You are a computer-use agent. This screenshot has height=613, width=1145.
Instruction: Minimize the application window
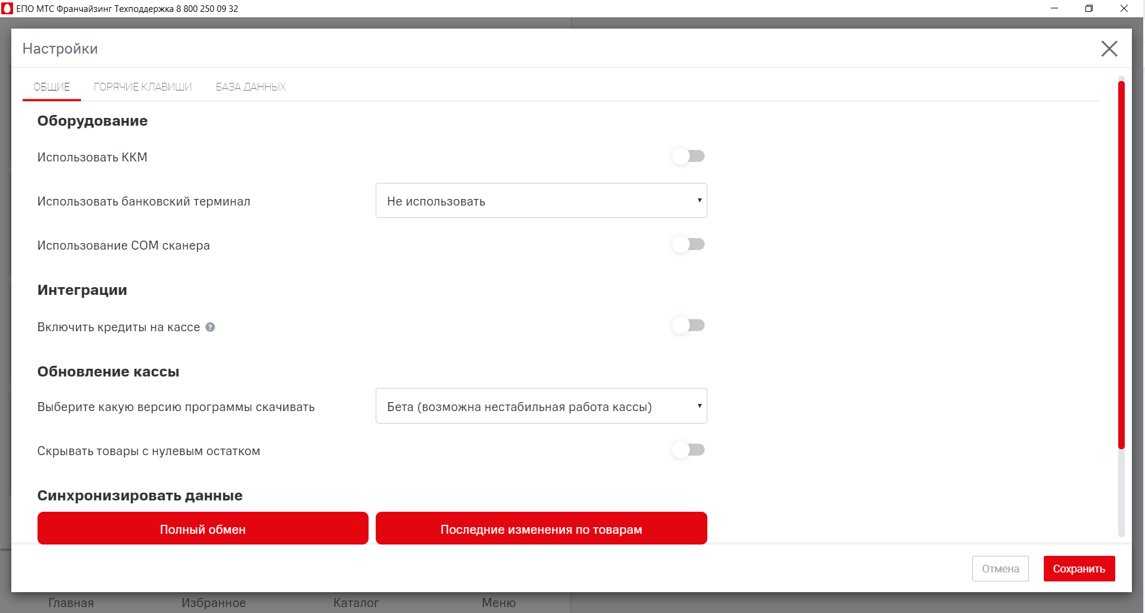(1054, 8)
